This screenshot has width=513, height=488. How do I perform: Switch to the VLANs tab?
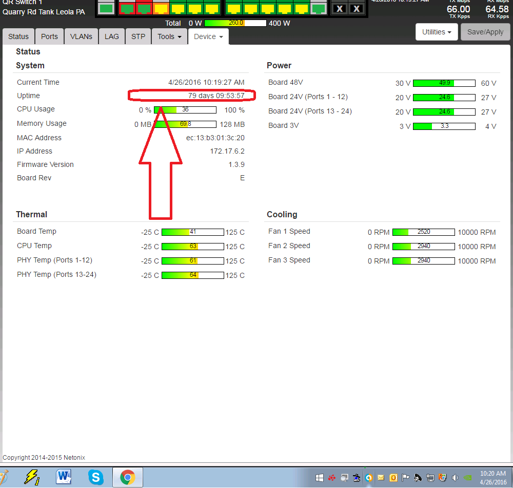[x=81, y=36]
